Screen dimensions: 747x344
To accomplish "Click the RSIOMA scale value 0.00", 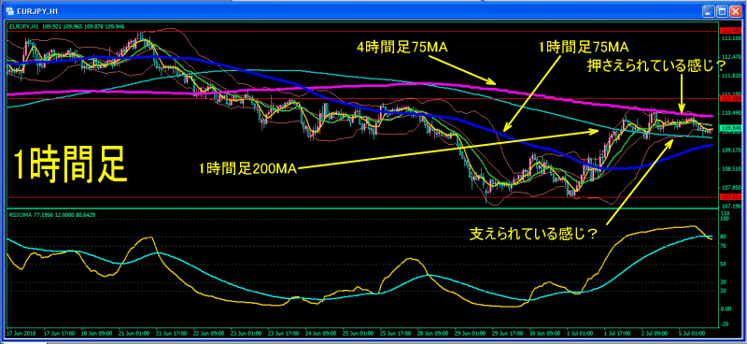I will coord(726,308).
